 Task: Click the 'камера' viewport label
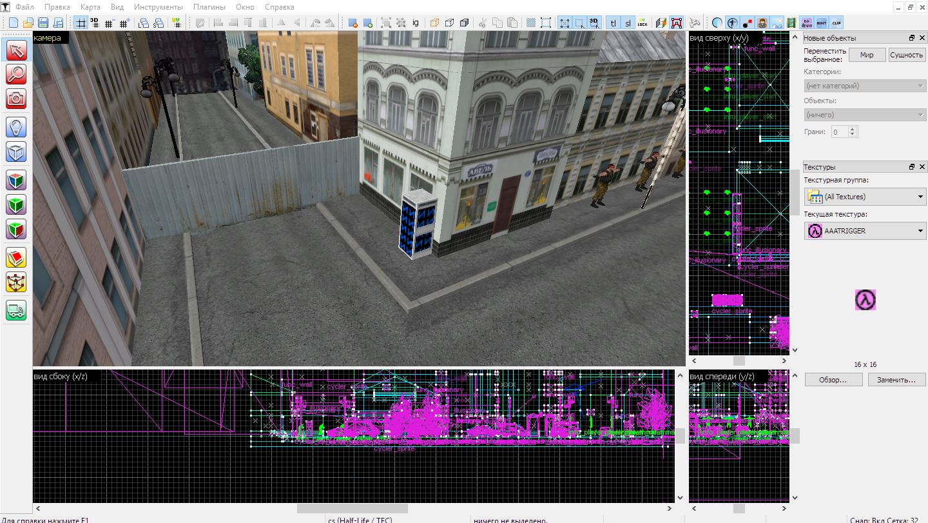click(47, 38)
